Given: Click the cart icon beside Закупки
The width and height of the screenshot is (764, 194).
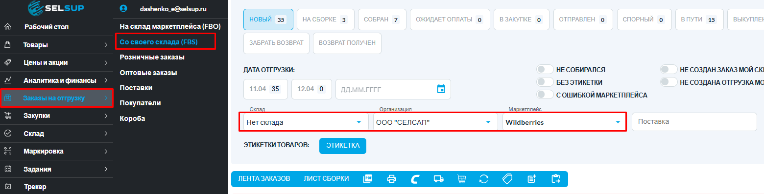Looking at the screenshot, I should 7,116.
